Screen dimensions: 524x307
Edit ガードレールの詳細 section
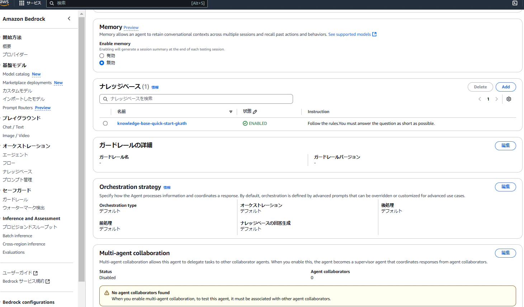coord(505,146)
